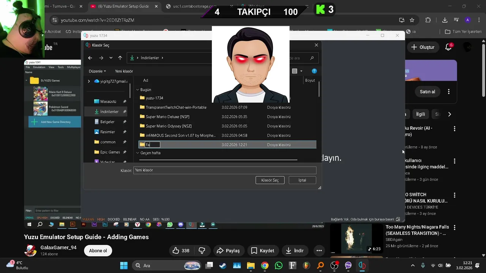Click Kaydet to save the video
Screen dimensions: 486x273
(263, 251)
